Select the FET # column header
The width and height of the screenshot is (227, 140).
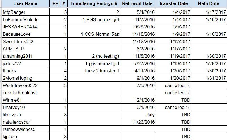pos(59,3)
